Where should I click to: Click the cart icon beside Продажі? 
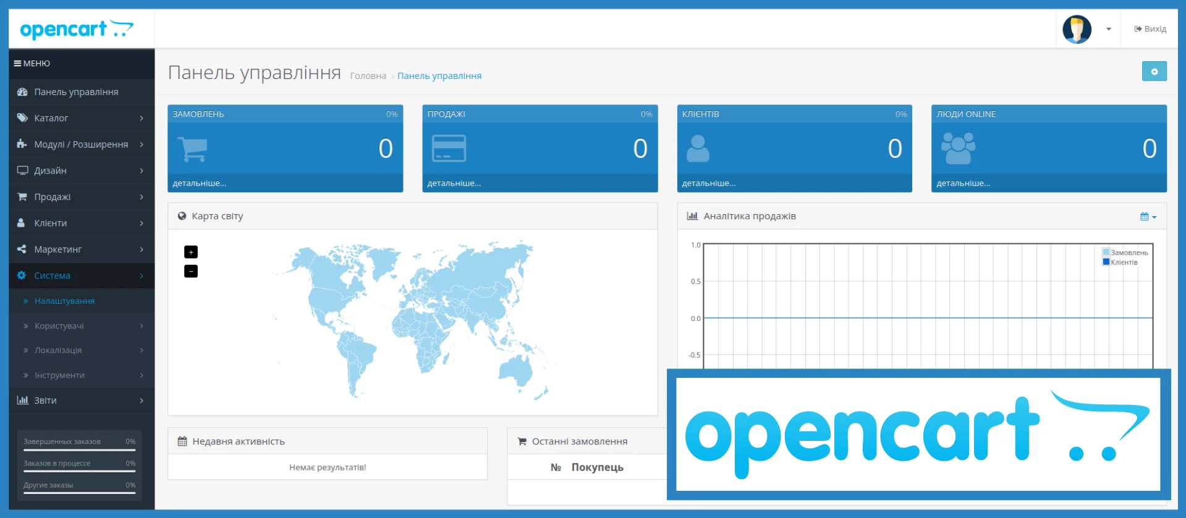coord(22,197)
